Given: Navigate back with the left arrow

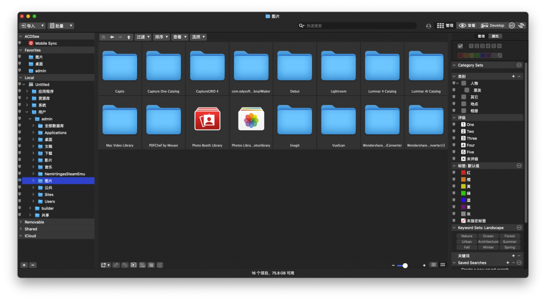Looking at the screenshot, I should pos(112,37).
